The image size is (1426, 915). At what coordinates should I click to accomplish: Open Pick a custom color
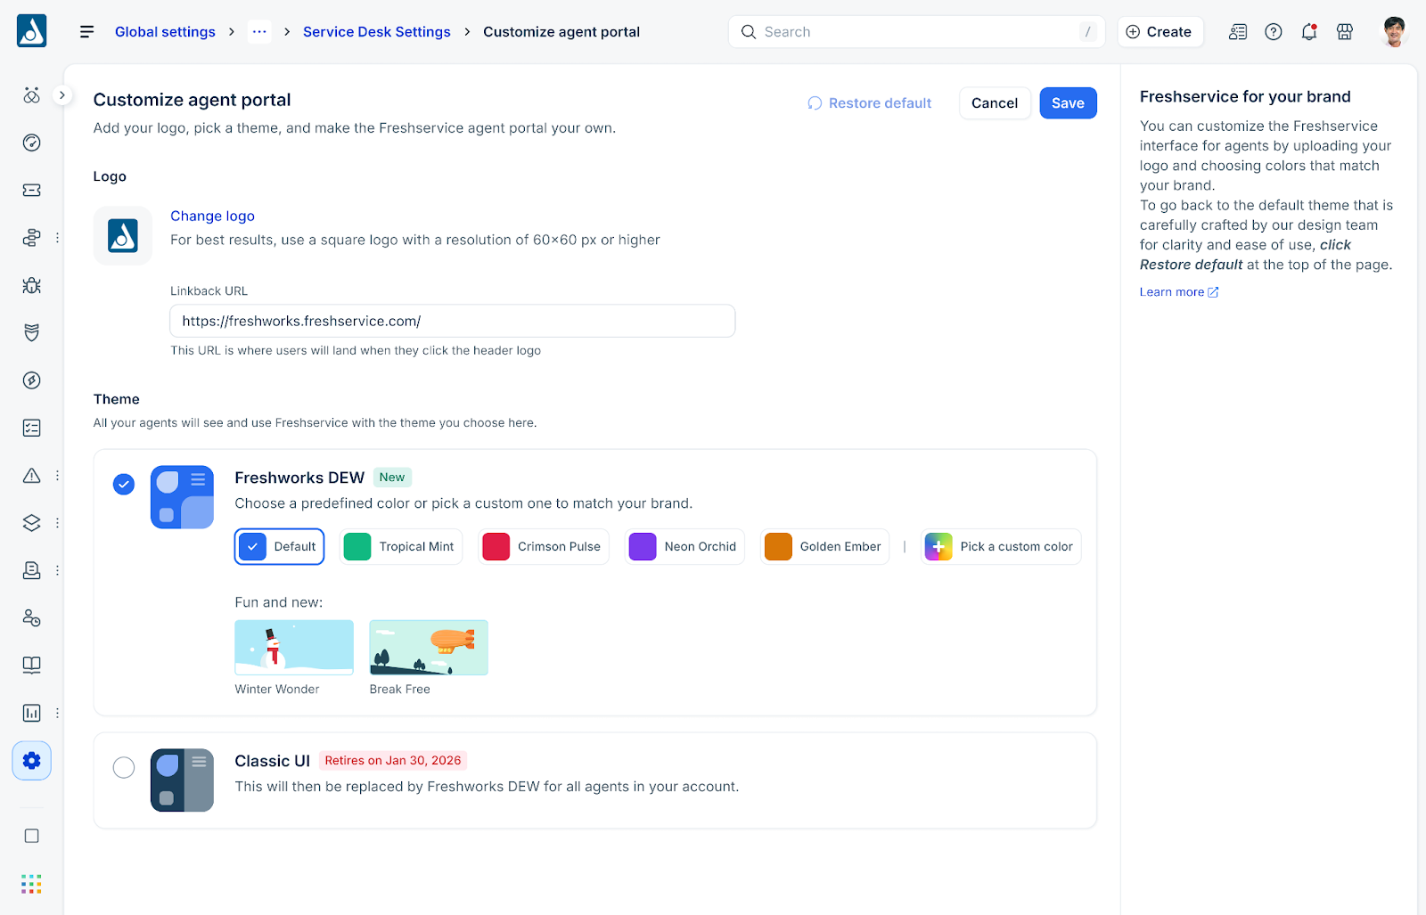click(1001, 547)
